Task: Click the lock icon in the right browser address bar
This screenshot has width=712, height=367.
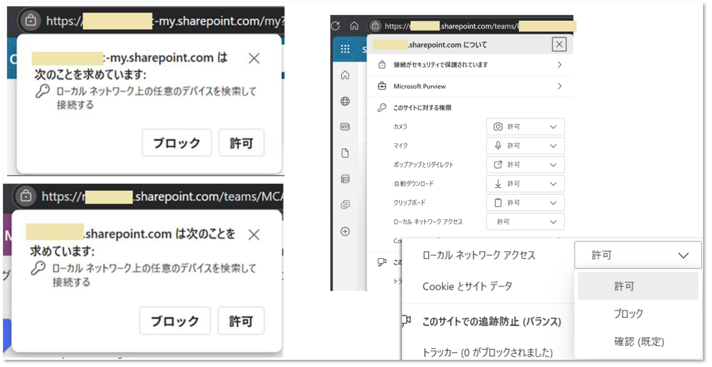Action: click(x=375, y=26)
